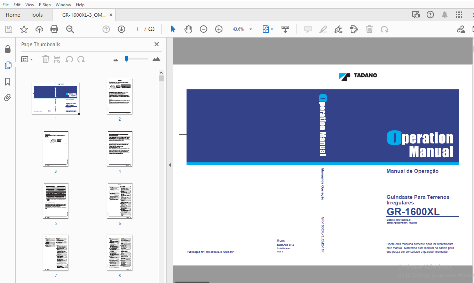
Task: Open the Edit menu
Action: pos(17,5)
